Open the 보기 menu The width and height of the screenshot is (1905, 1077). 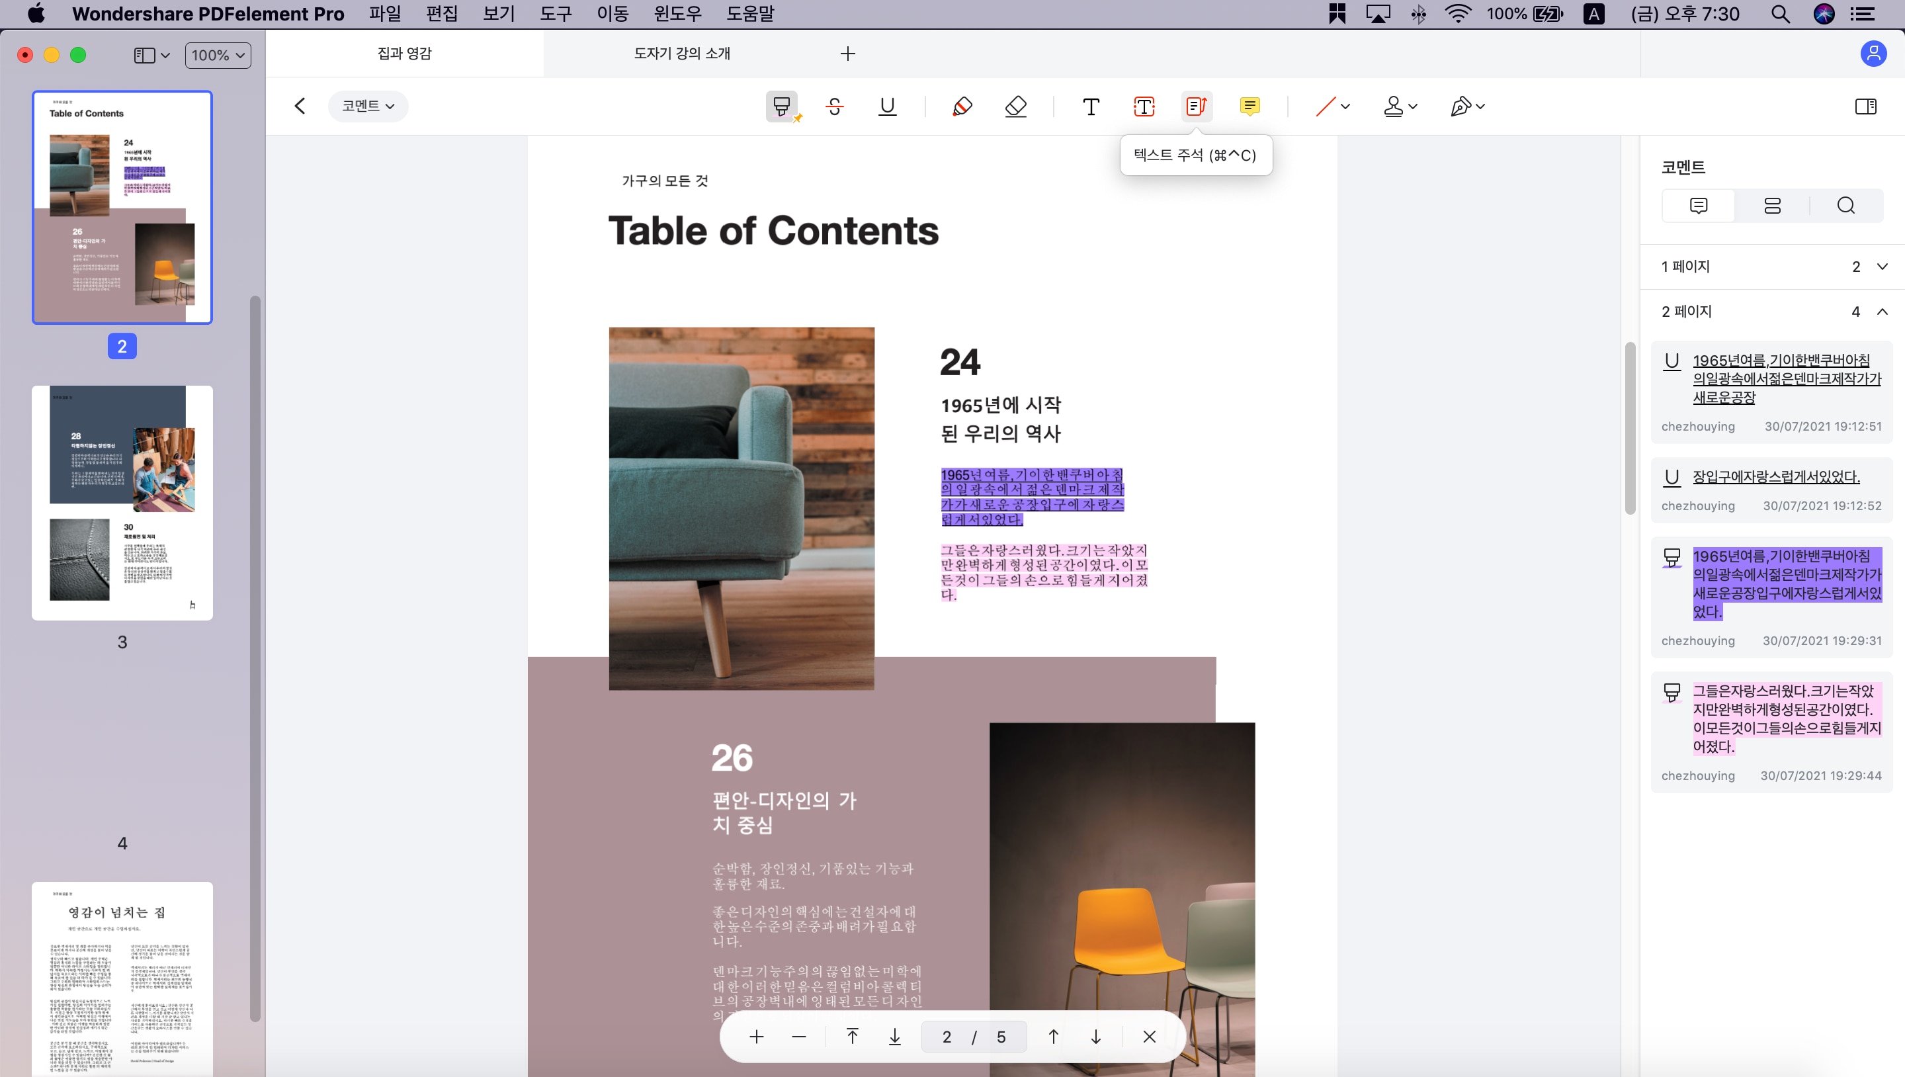point(499,14)
